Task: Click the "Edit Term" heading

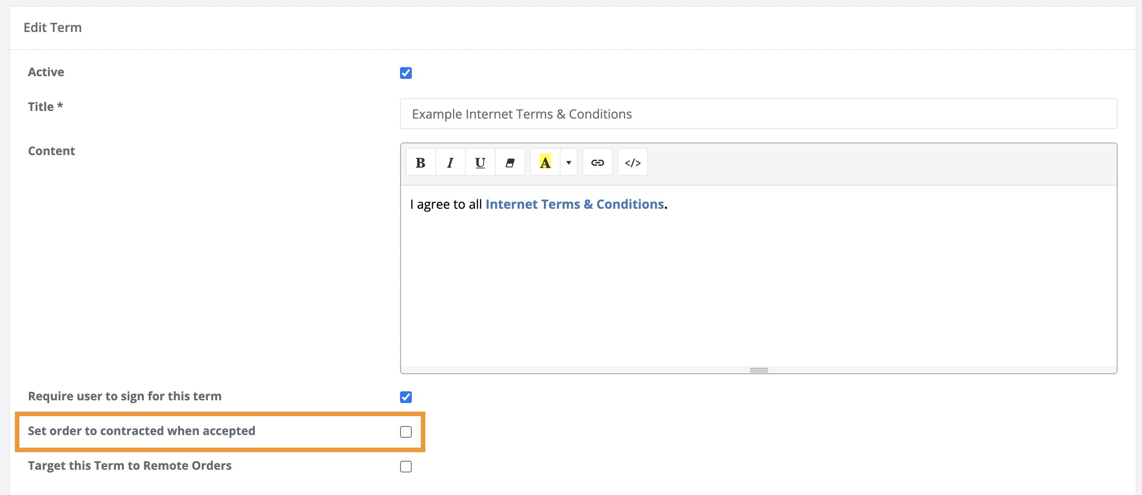Action: (53, 27)
